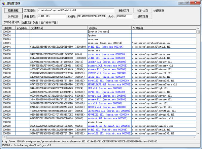Select the [System Process] row

tap(99, 32)
